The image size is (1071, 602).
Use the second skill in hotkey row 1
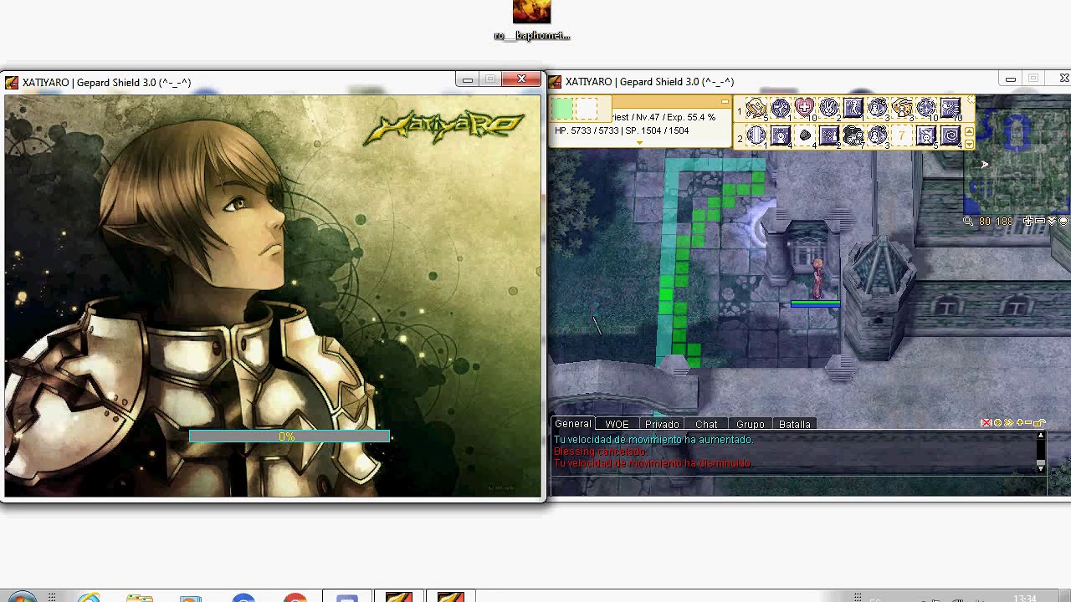pos(780,108)
